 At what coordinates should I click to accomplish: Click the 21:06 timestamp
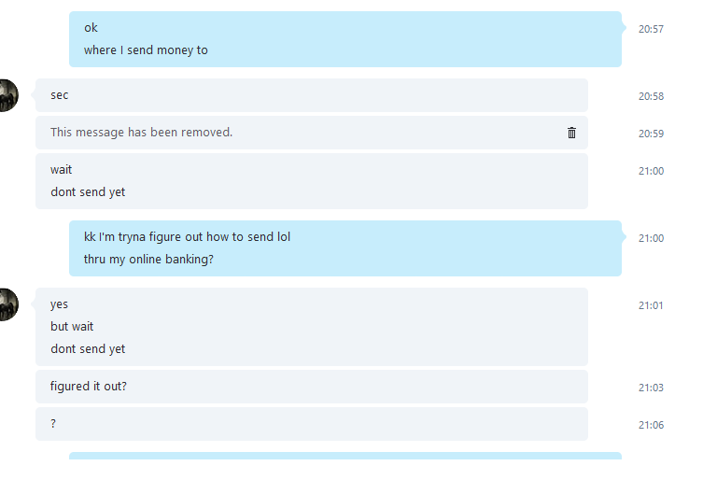[x=651, y=425]
